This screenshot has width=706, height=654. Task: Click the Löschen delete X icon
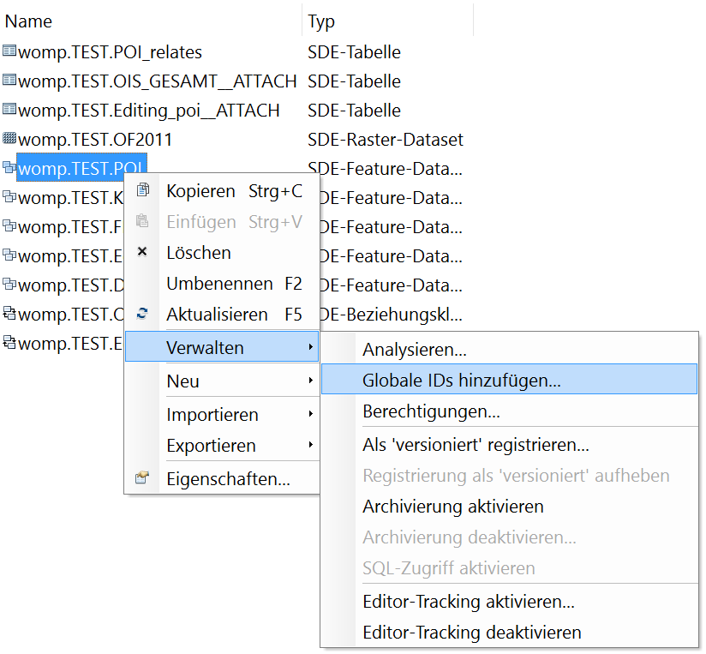pyautogui.click(x=141, y=252)
